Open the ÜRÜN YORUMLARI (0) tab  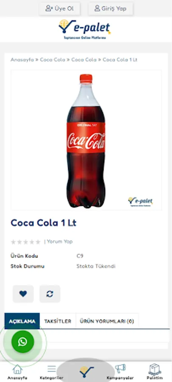click(107, 321)
